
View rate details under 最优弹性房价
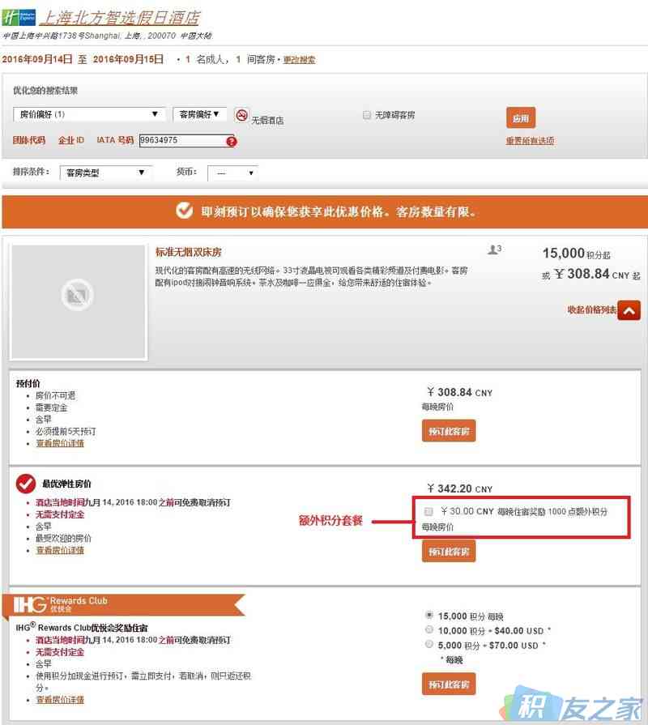pyautogui.click(x=60, y=550)
